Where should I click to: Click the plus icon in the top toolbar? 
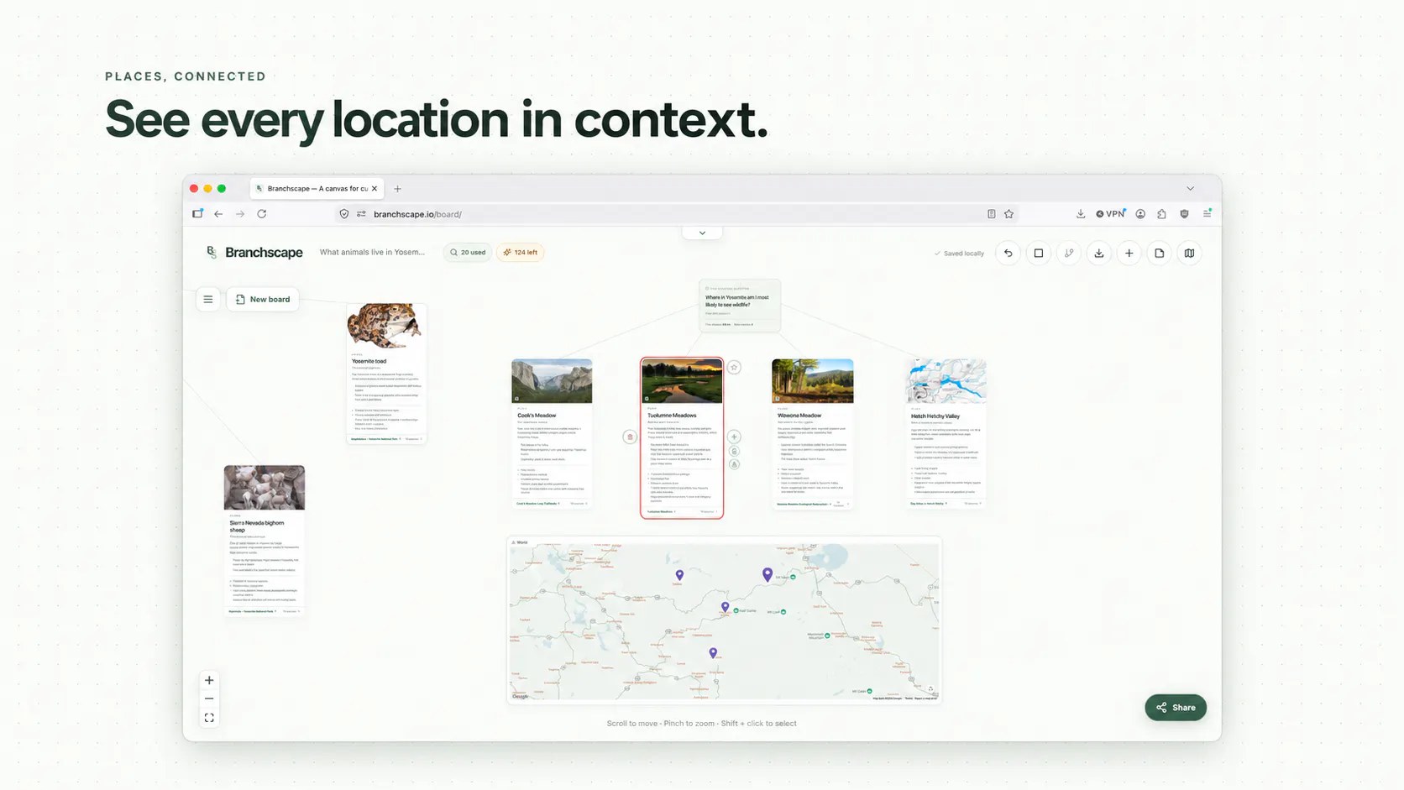coord(1129,253)
